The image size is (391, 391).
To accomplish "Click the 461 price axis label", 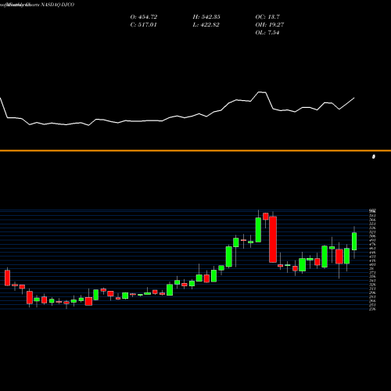I will tap(373, 249).
